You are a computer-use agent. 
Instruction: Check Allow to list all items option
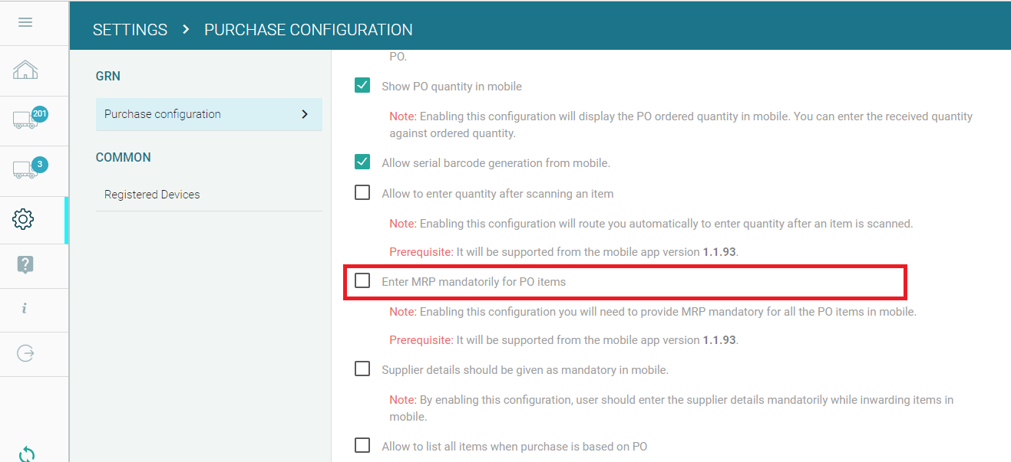(x=362, y=446)
